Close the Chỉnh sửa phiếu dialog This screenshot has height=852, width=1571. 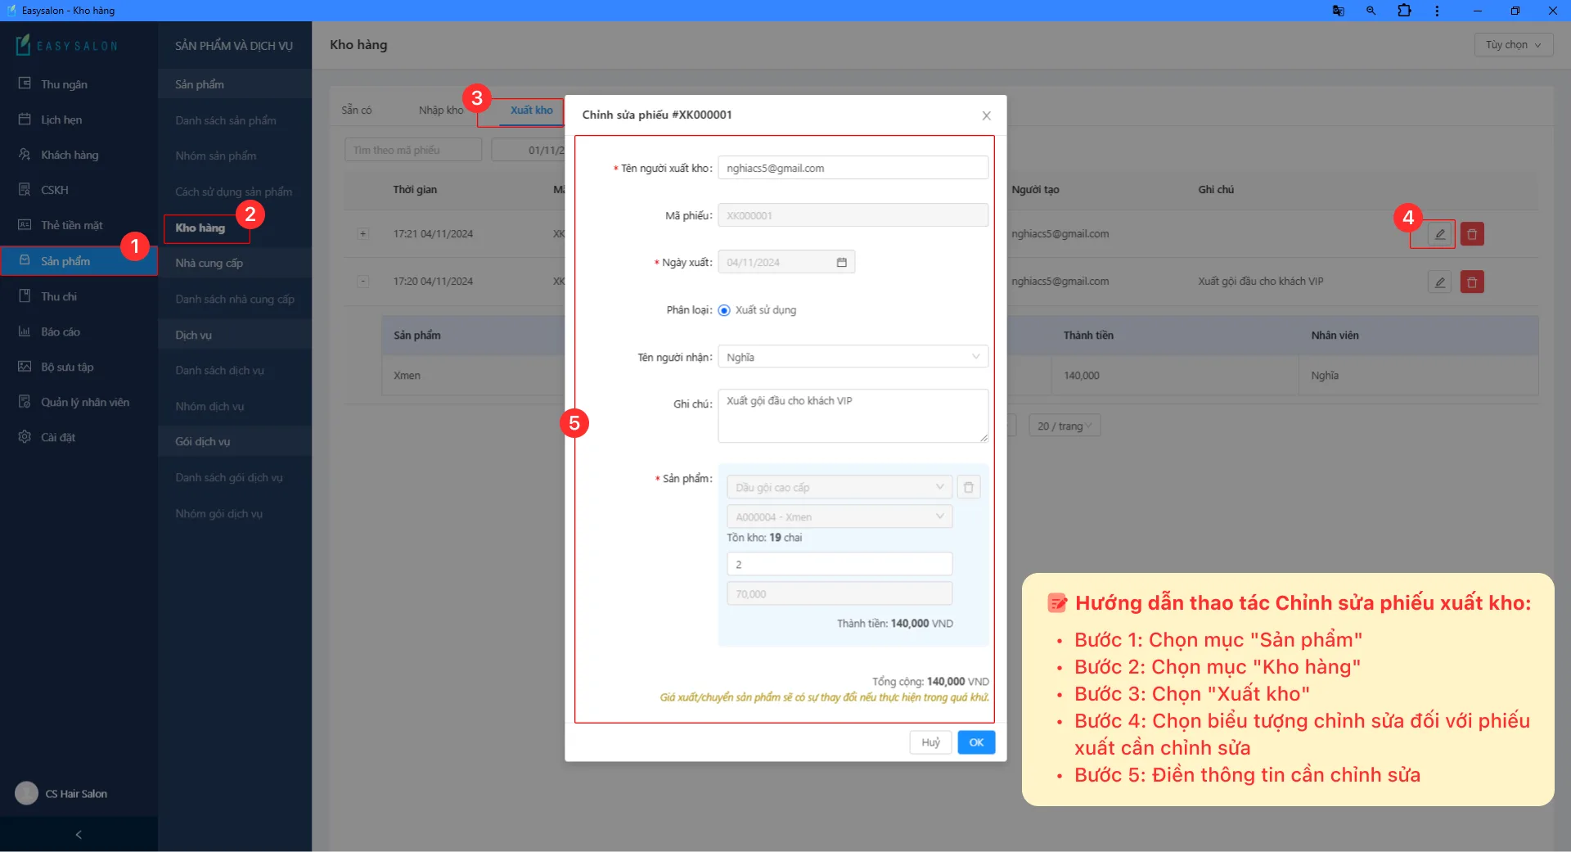pyautogui.click(x=986, y=115)
